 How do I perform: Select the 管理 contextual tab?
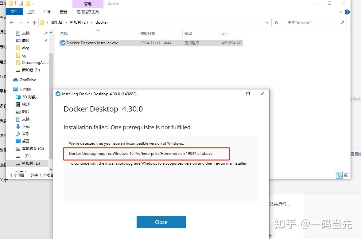pos(88,4)
